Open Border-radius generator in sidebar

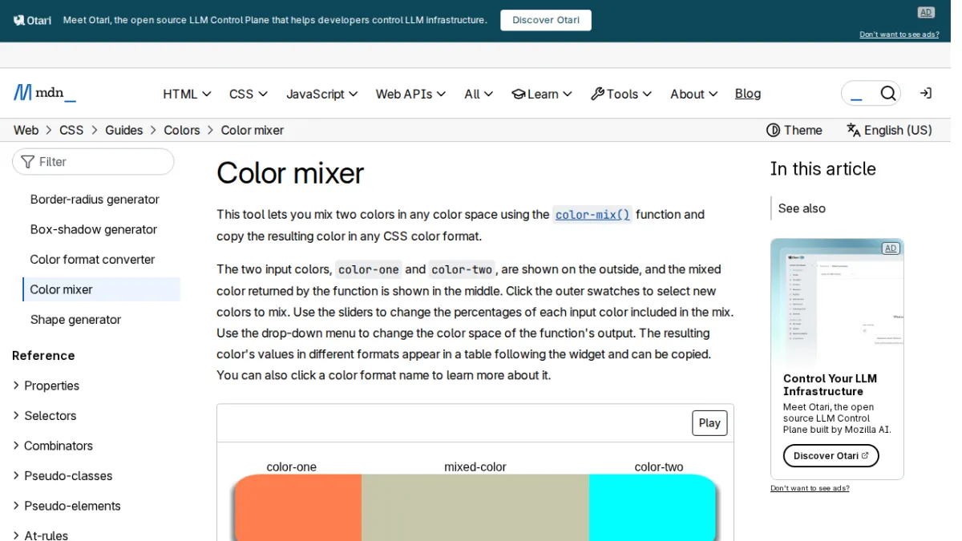95,200
